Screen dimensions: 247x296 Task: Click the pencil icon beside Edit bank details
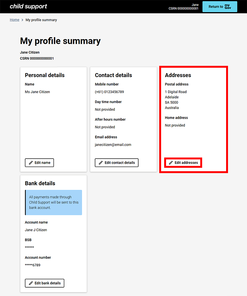30,283
